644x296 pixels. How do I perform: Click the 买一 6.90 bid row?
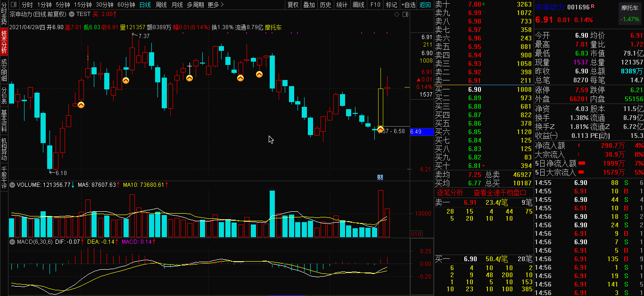tap(483, 89)
